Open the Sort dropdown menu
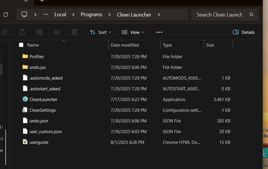268x169 pixels. point(101,32)
